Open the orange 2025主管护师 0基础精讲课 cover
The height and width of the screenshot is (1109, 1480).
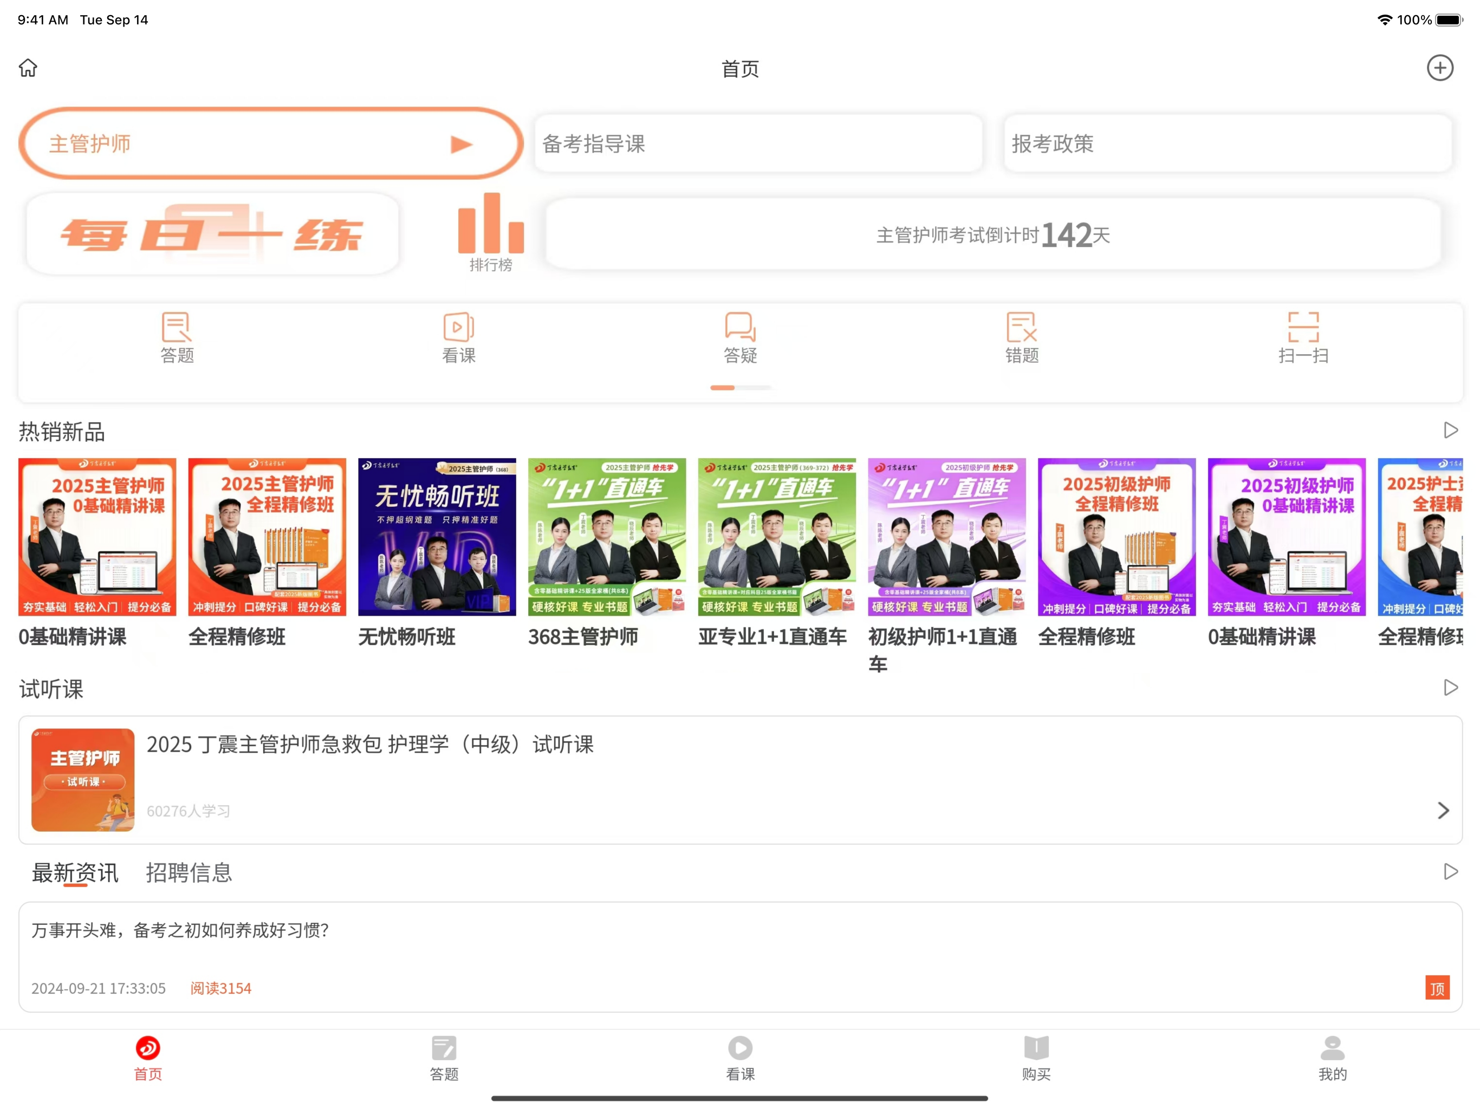(x=97, y=537)
